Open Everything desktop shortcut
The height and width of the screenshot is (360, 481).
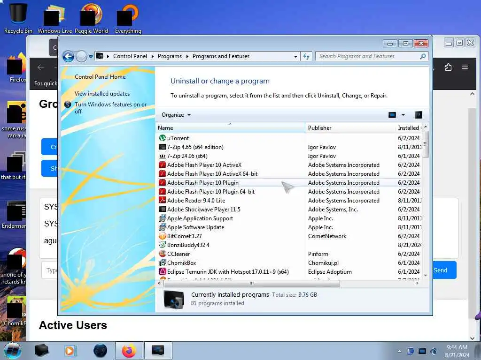pos(128,17)
